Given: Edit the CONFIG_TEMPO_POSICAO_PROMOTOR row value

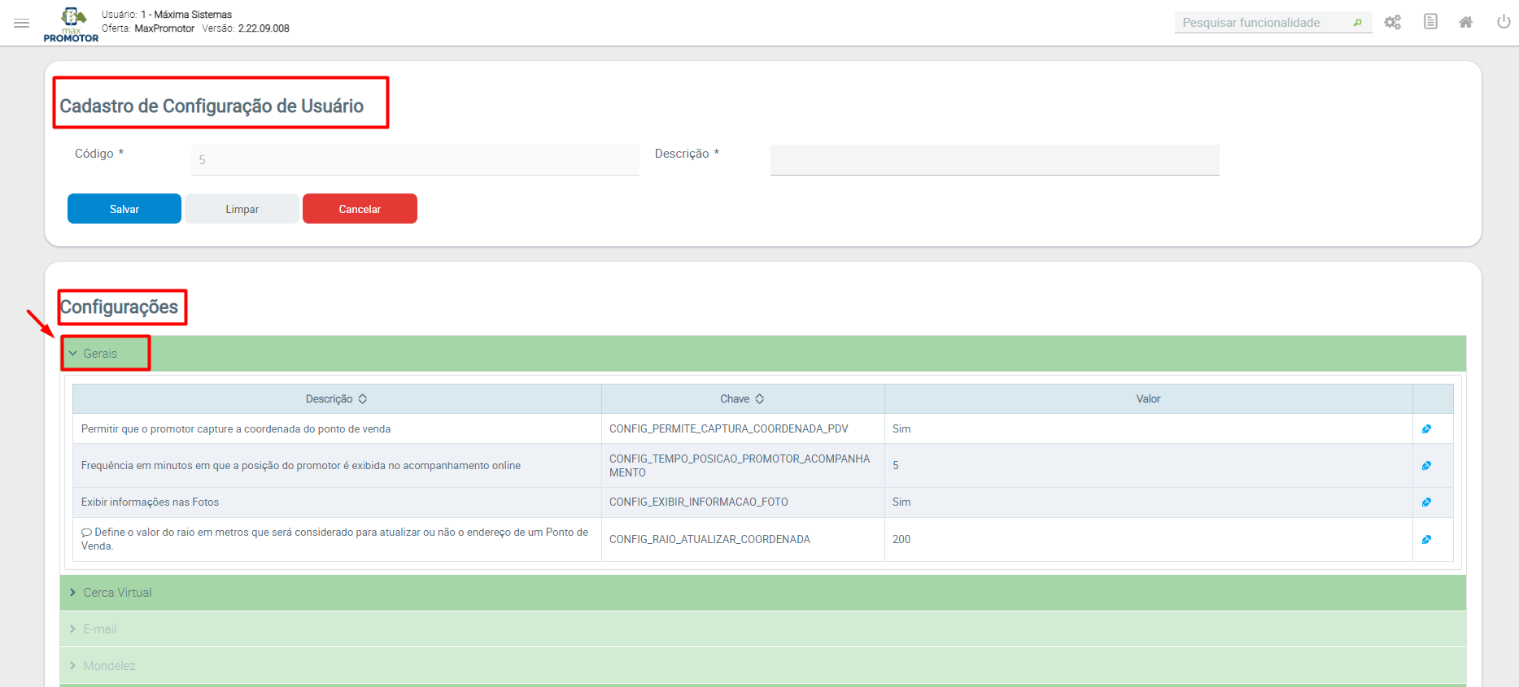Looking at the screenshot, I should tap(1426, 466).
